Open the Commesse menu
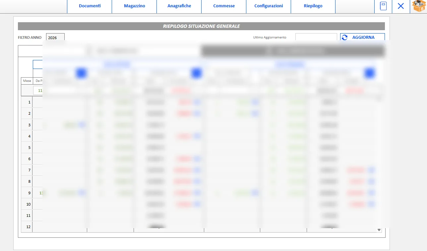The width and height of the screenshot is (427, 251). pyautogui.click(x=224, y=6)
